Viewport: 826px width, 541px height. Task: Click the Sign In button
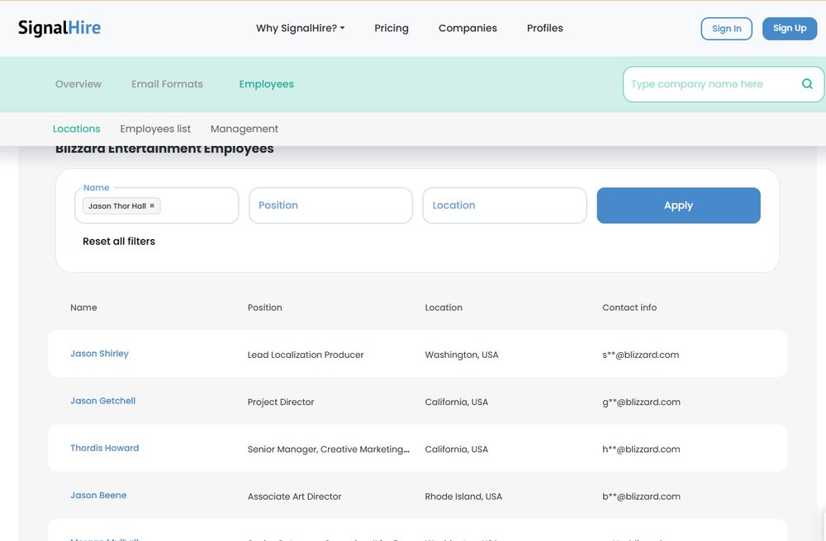tap(726, 28)
